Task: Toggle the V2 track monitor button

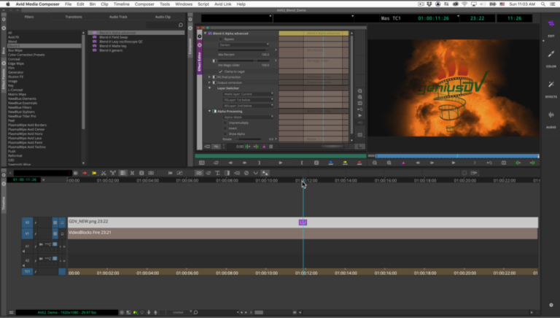Action: coord(62,222)
